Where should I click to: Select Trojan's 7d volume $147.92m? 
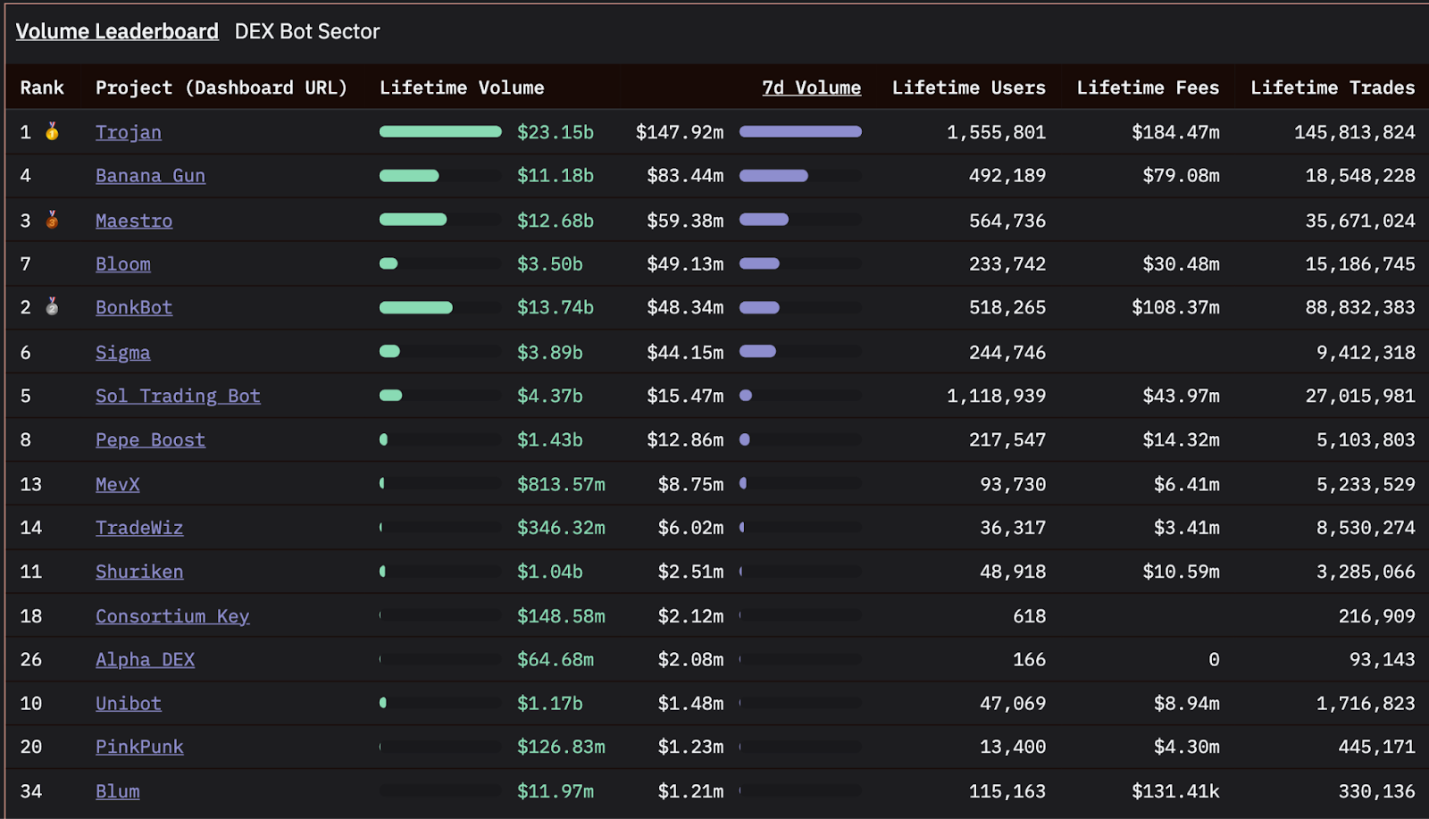point(680,132)
